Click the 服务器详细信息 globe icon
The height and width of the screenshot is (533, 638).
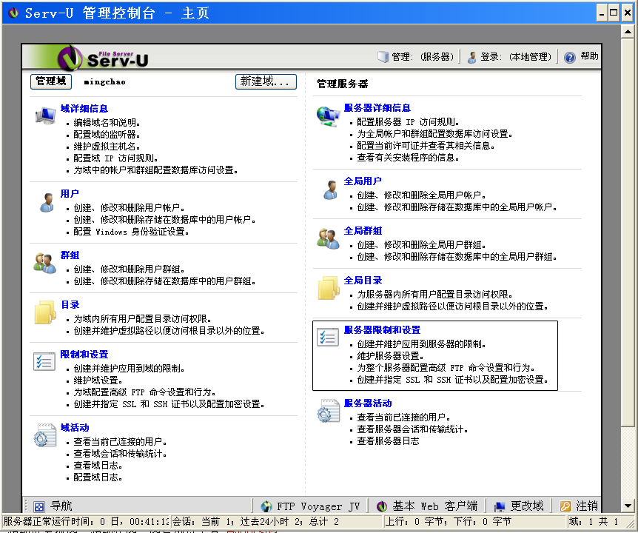pos(328,115)
